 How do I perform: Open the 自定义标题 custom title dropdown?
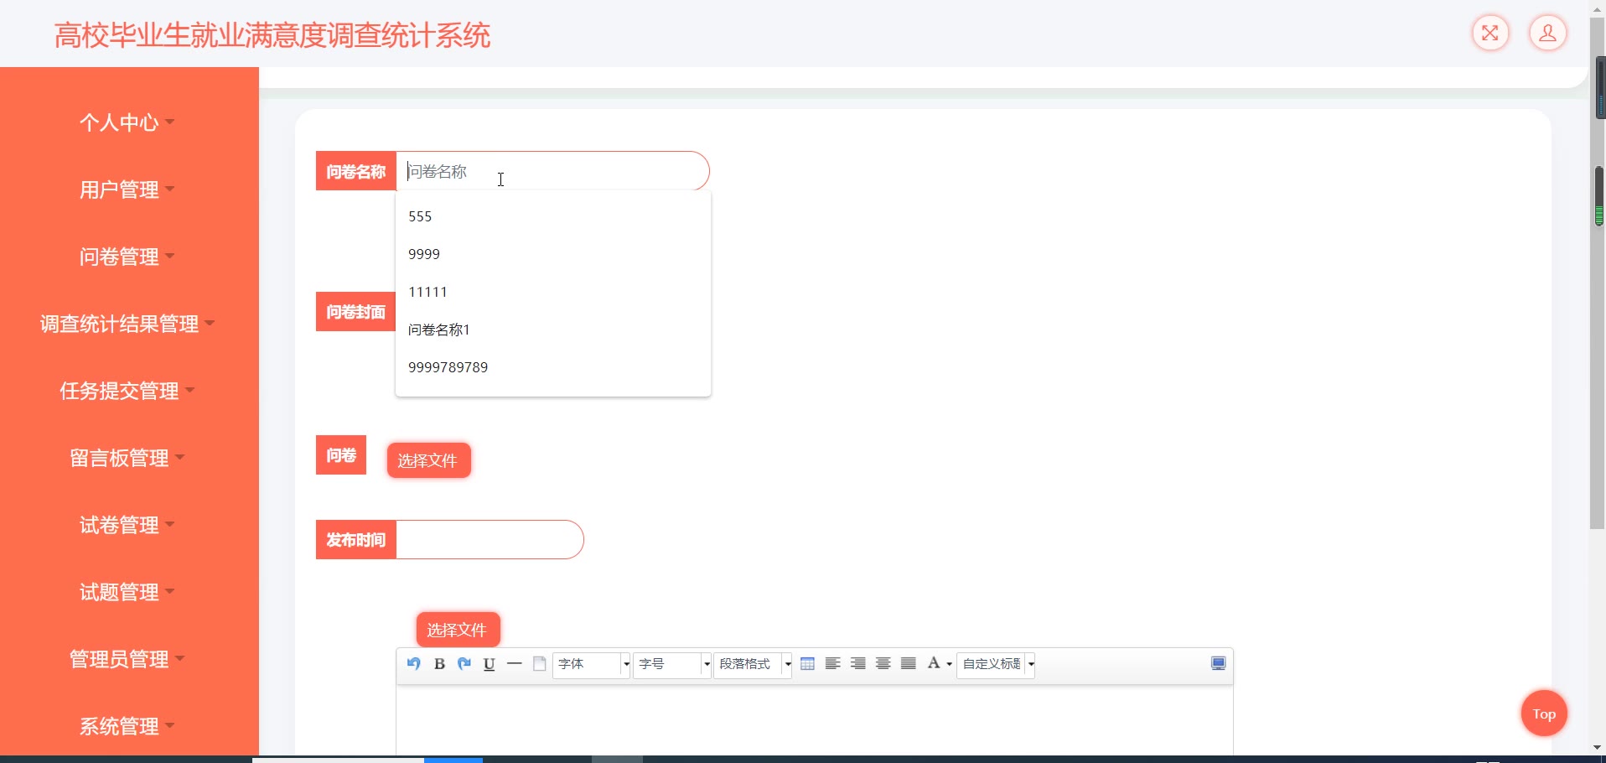(996, 664)
